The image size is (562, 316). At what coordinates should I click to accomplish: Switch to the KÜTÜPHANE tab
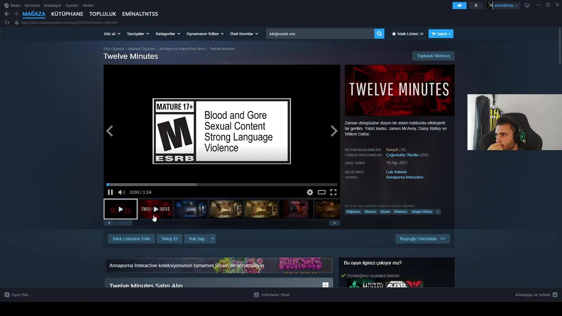click(67, 14)
